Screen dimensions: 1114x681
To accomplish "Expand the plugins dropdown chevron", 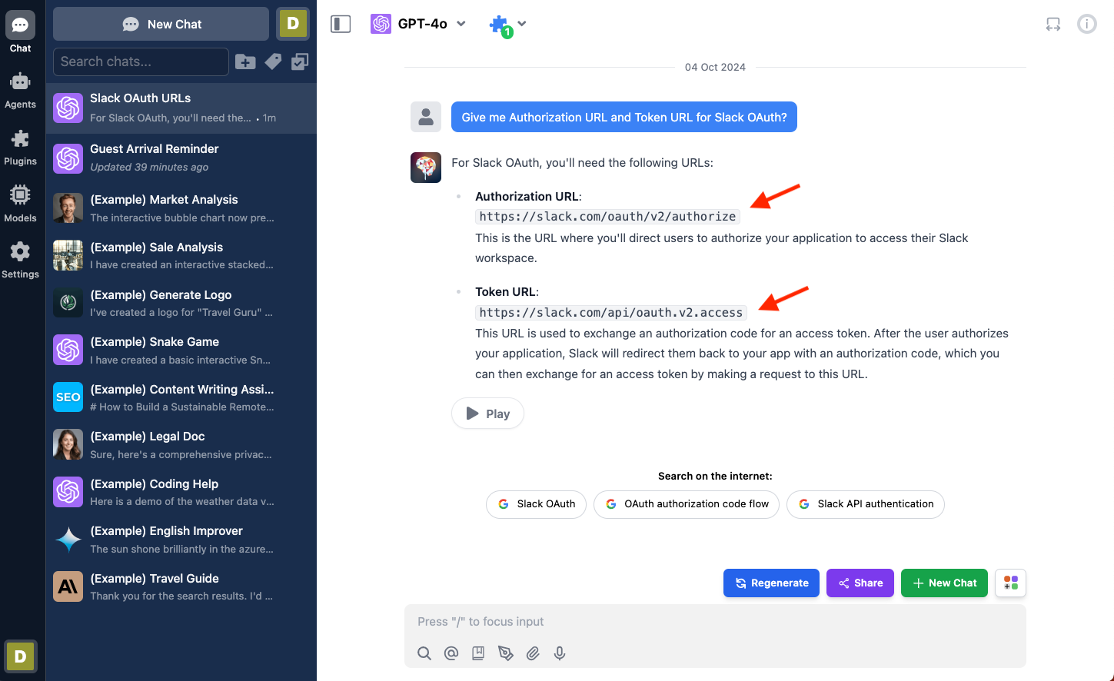I will tap(522, 24).
